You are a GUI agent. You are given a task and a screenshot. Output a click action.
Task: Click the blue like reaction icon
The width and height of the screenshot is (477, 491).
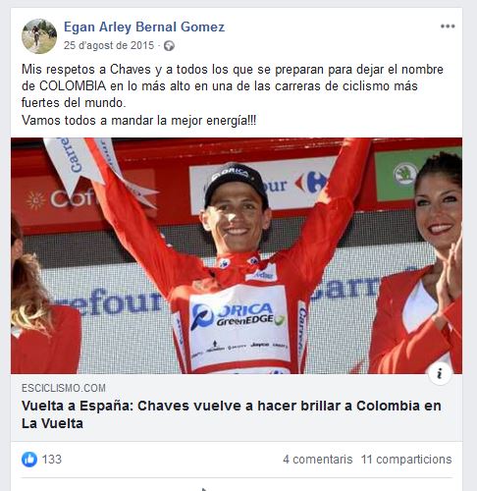click(x=29, y=460)
